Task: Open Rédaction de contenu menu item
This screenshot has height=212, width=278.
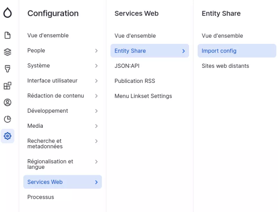Action: pos(56,96)
